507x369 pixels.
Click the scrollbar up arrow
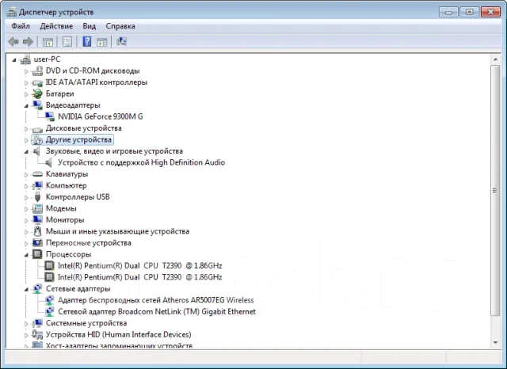(495, 59)
